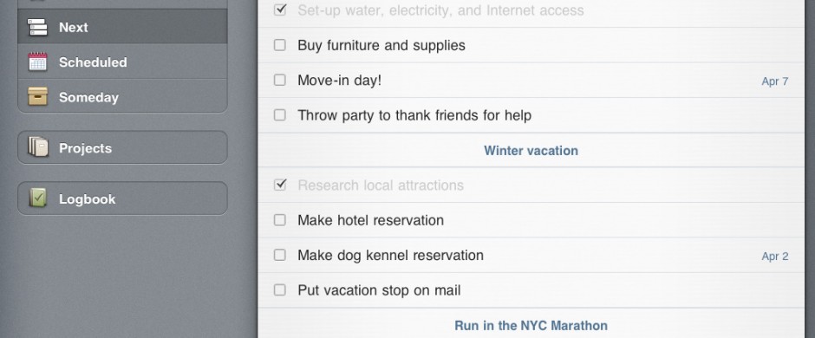This screenshot has height=338, width=815.
Task: Click the Logbook green checkmark icon
Action: 38,198
